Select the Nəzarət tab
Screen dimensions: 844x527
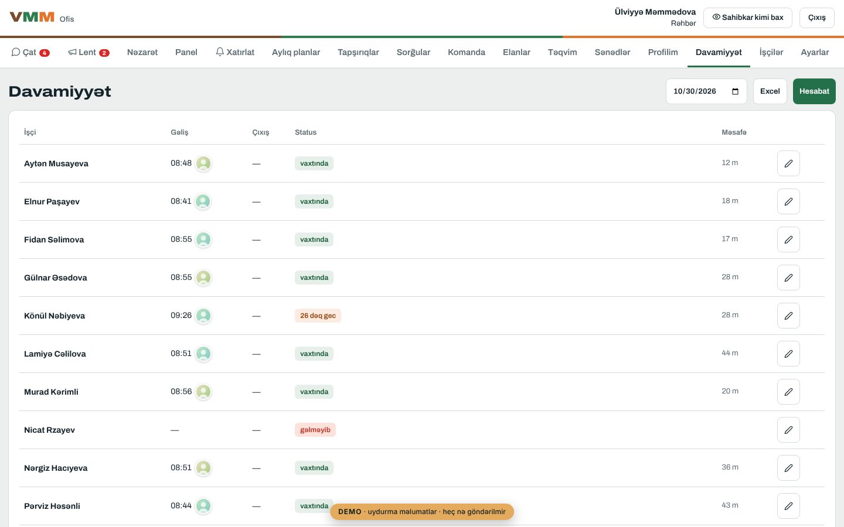click(x=142, y=52)
